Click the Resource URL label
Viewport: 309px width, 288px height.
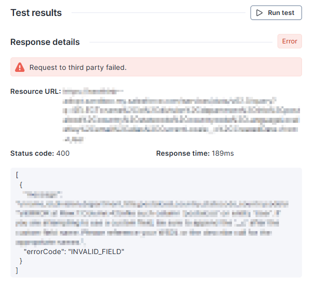[35, 91]
